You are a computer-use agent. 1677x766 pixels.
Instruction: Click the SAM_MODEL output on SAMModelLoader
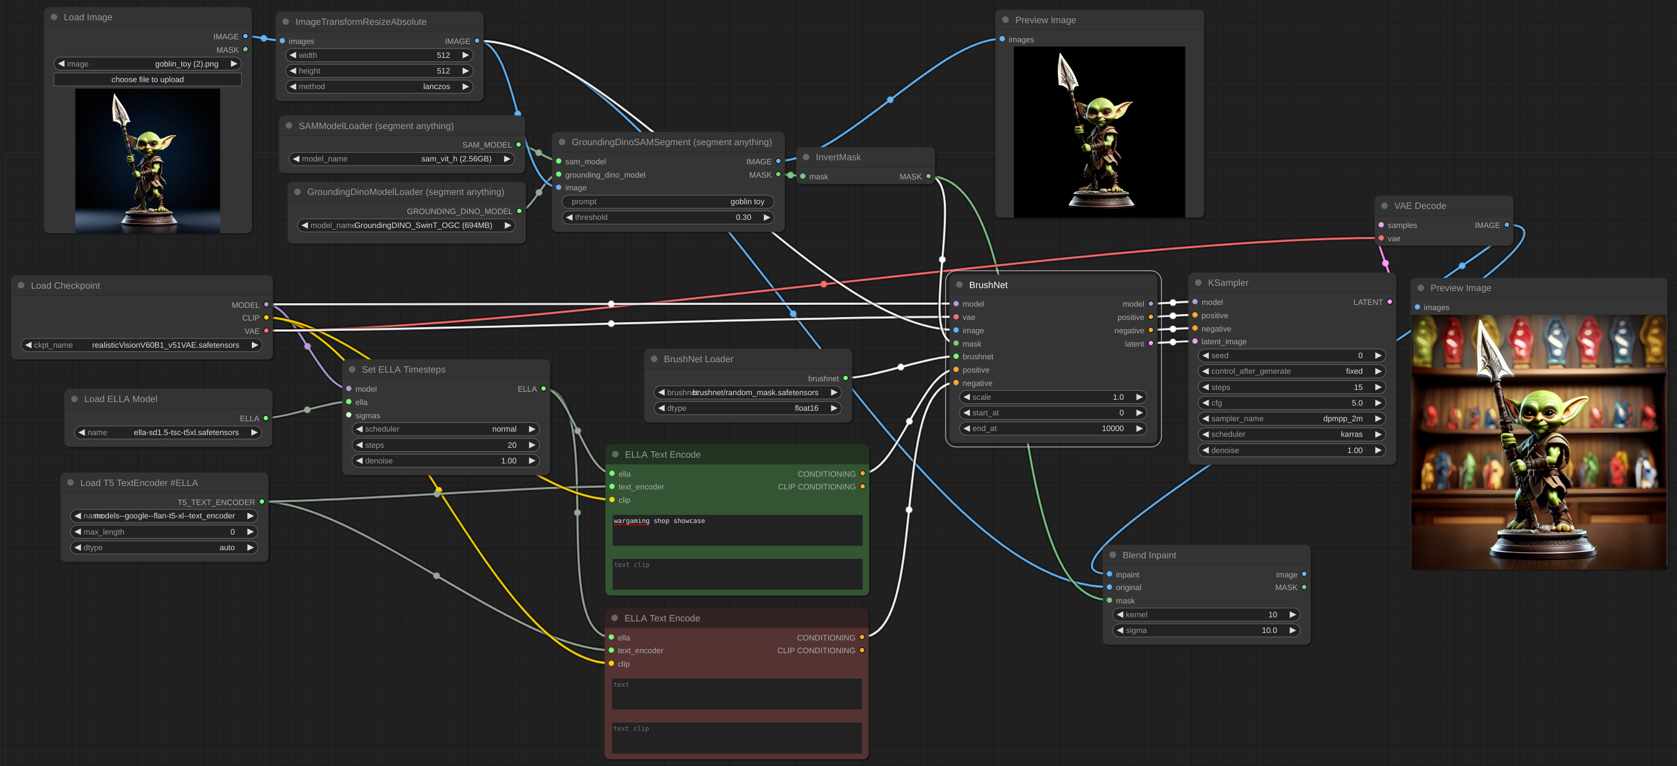[x=518, y=145]
